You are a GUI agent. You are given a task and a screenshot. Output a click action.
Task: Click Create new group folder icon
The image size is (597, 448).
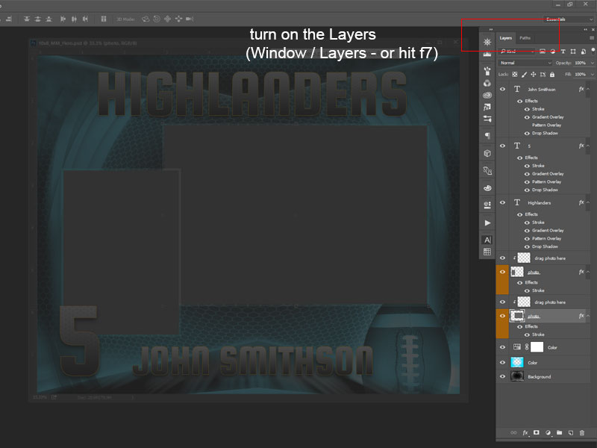[559, 432]
